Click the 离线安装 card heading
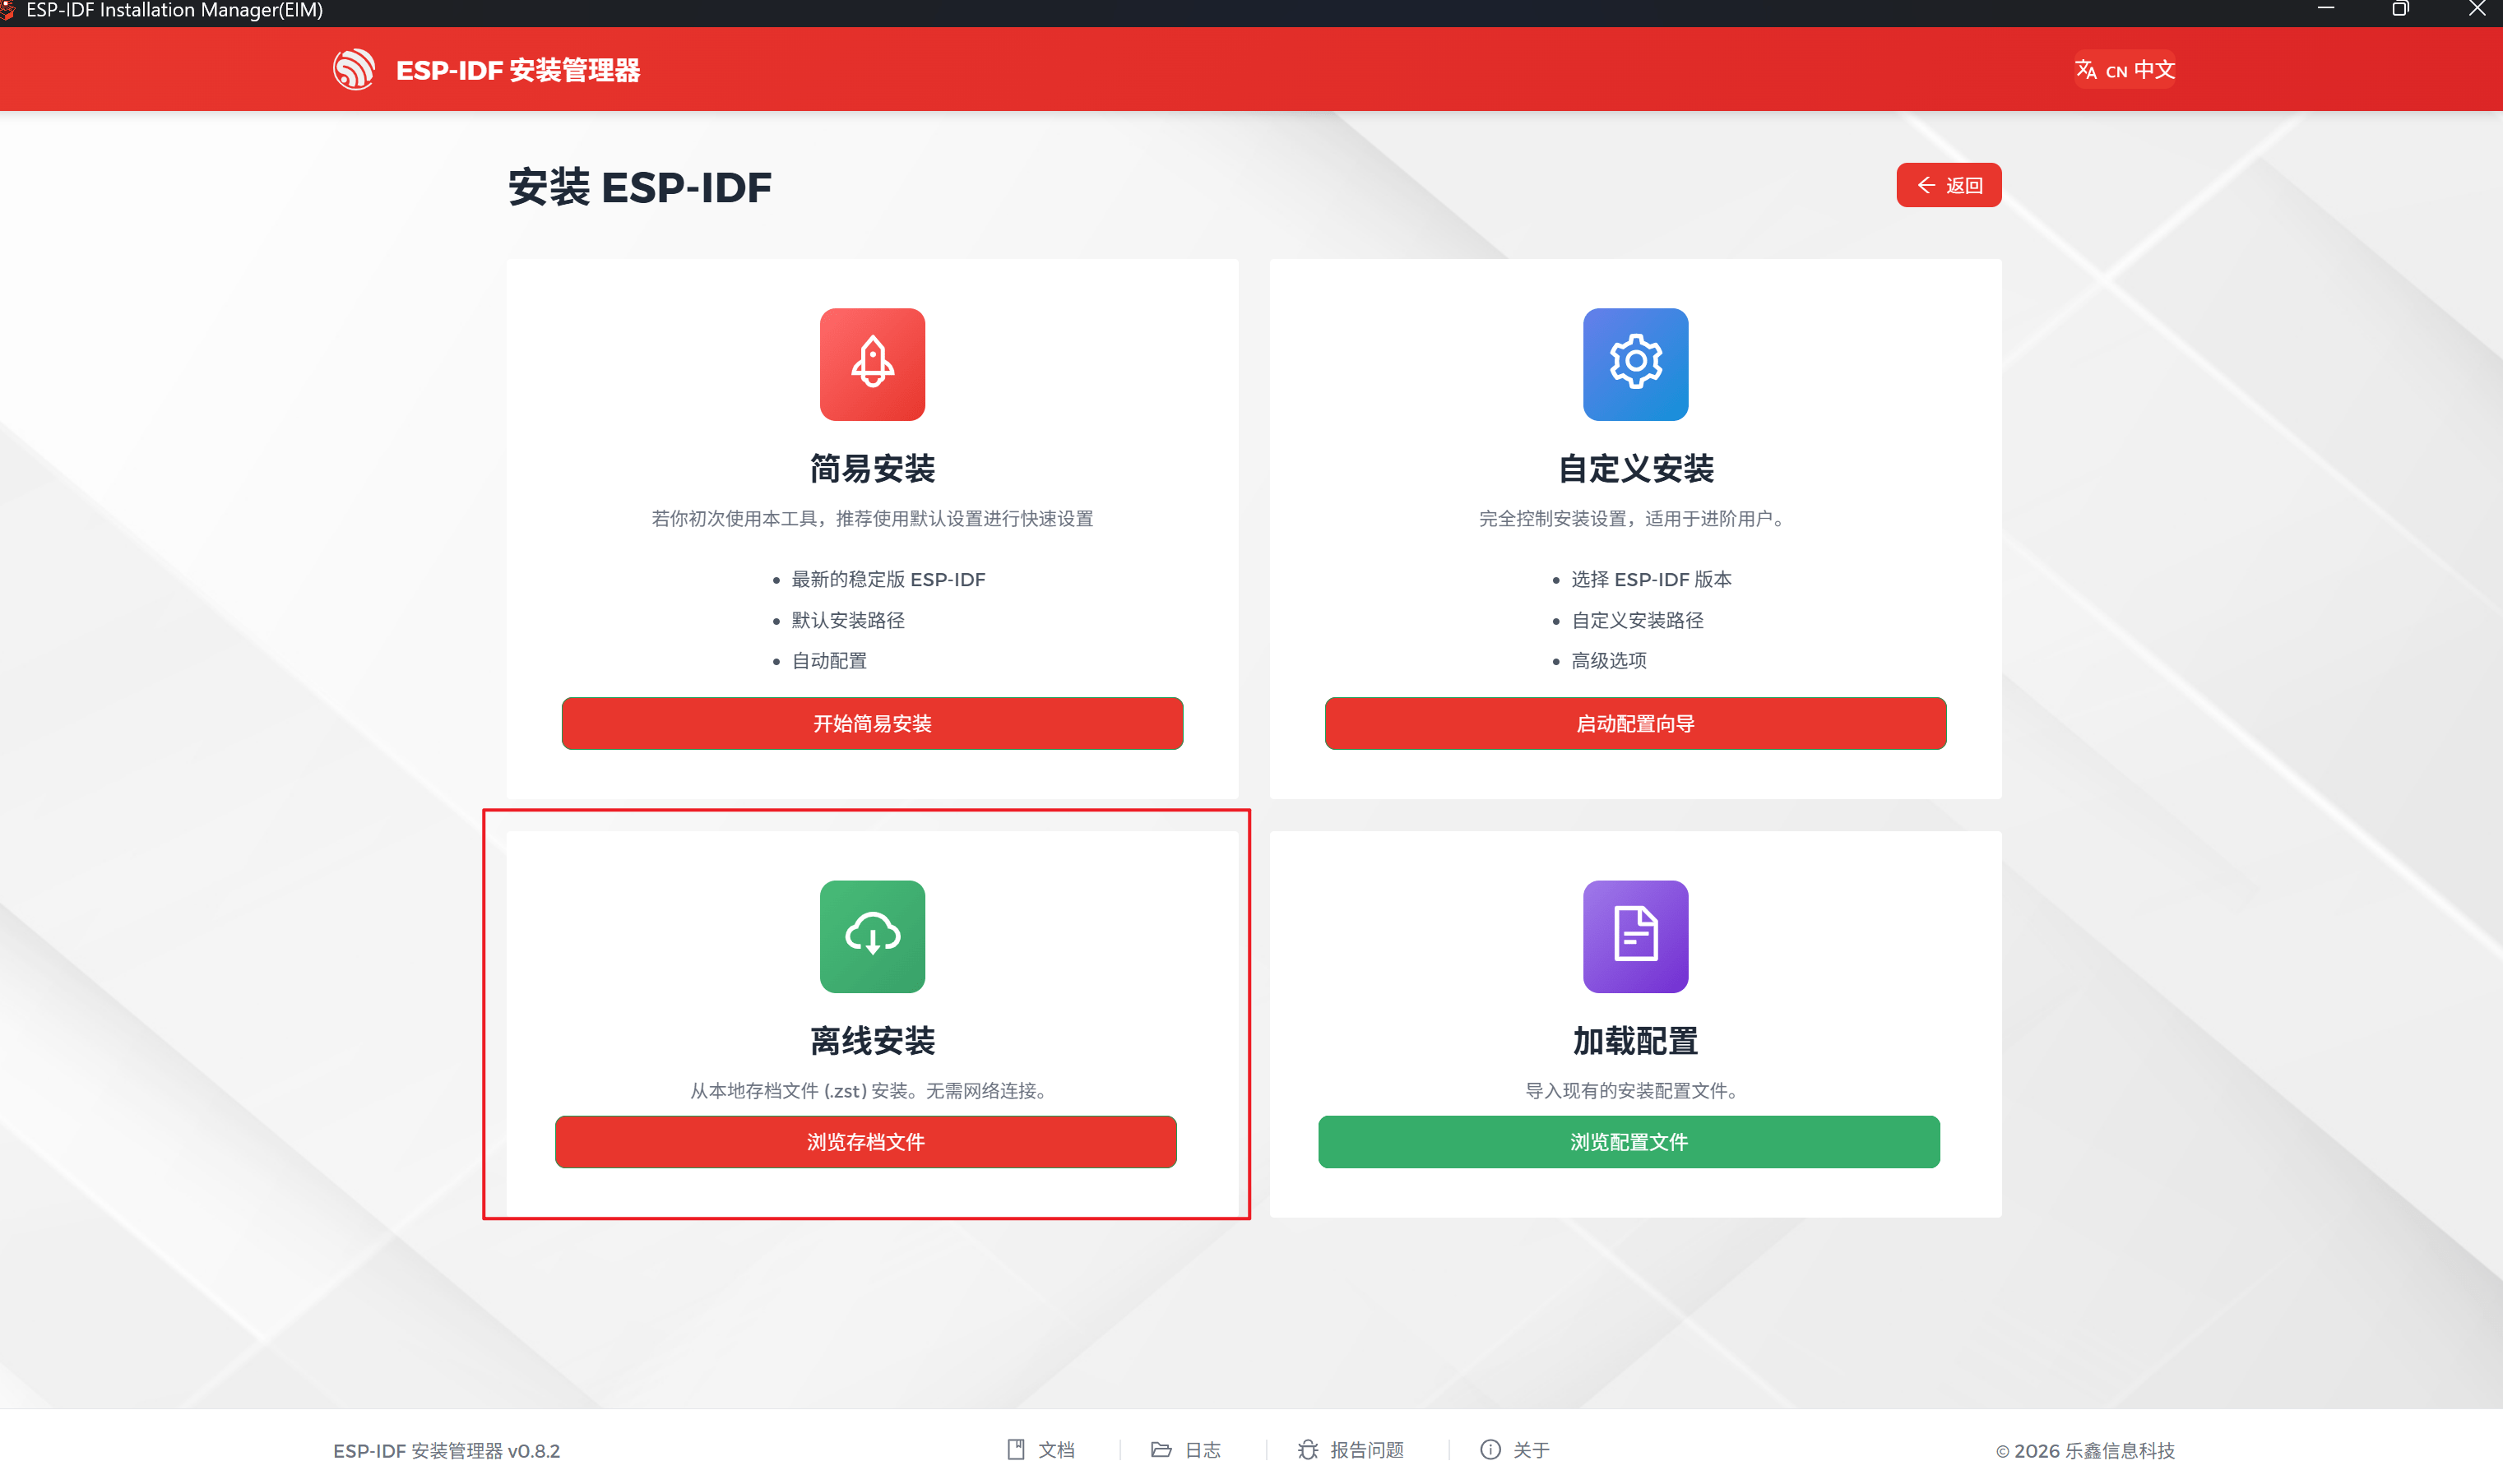 click(871, 1040)
